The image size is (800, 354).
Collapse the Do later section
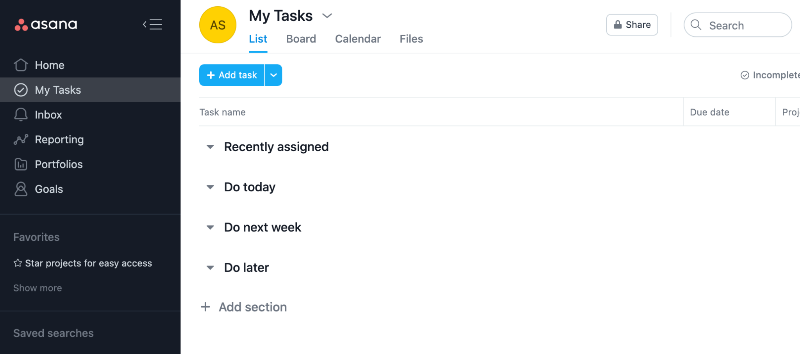[210, 268]
